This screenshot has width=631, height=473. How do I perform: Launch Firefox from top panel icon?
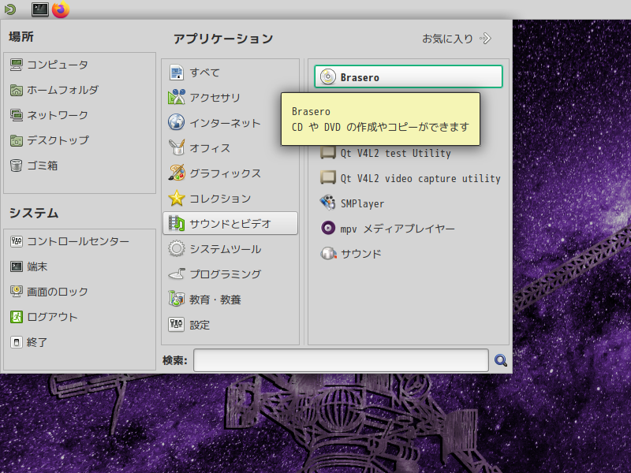pos(61,9)
